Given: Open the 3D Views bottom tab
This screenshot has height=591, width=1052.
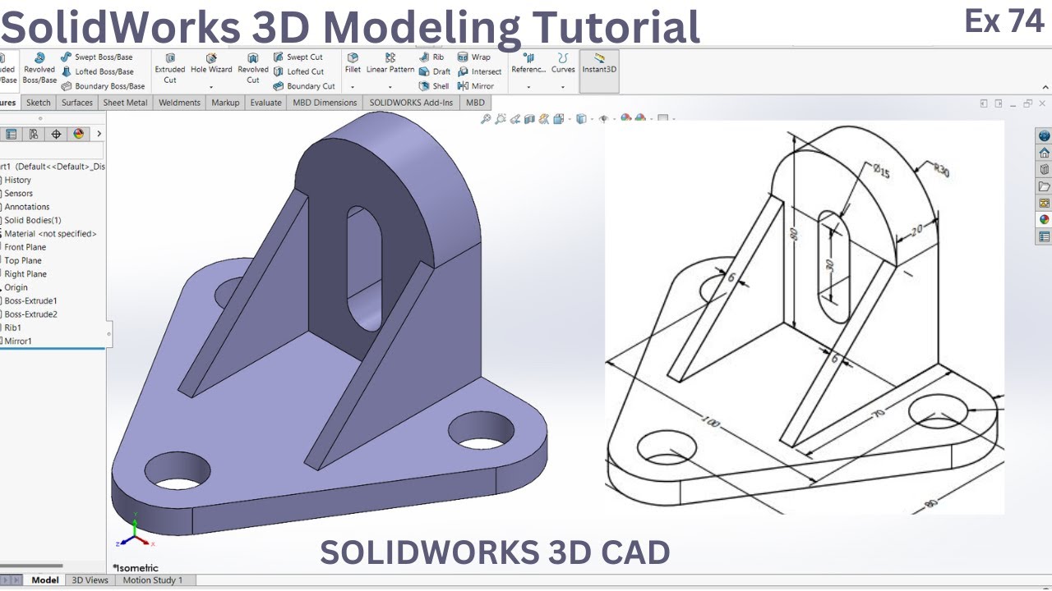Looking at the screenshot, I should coord(90,580).
